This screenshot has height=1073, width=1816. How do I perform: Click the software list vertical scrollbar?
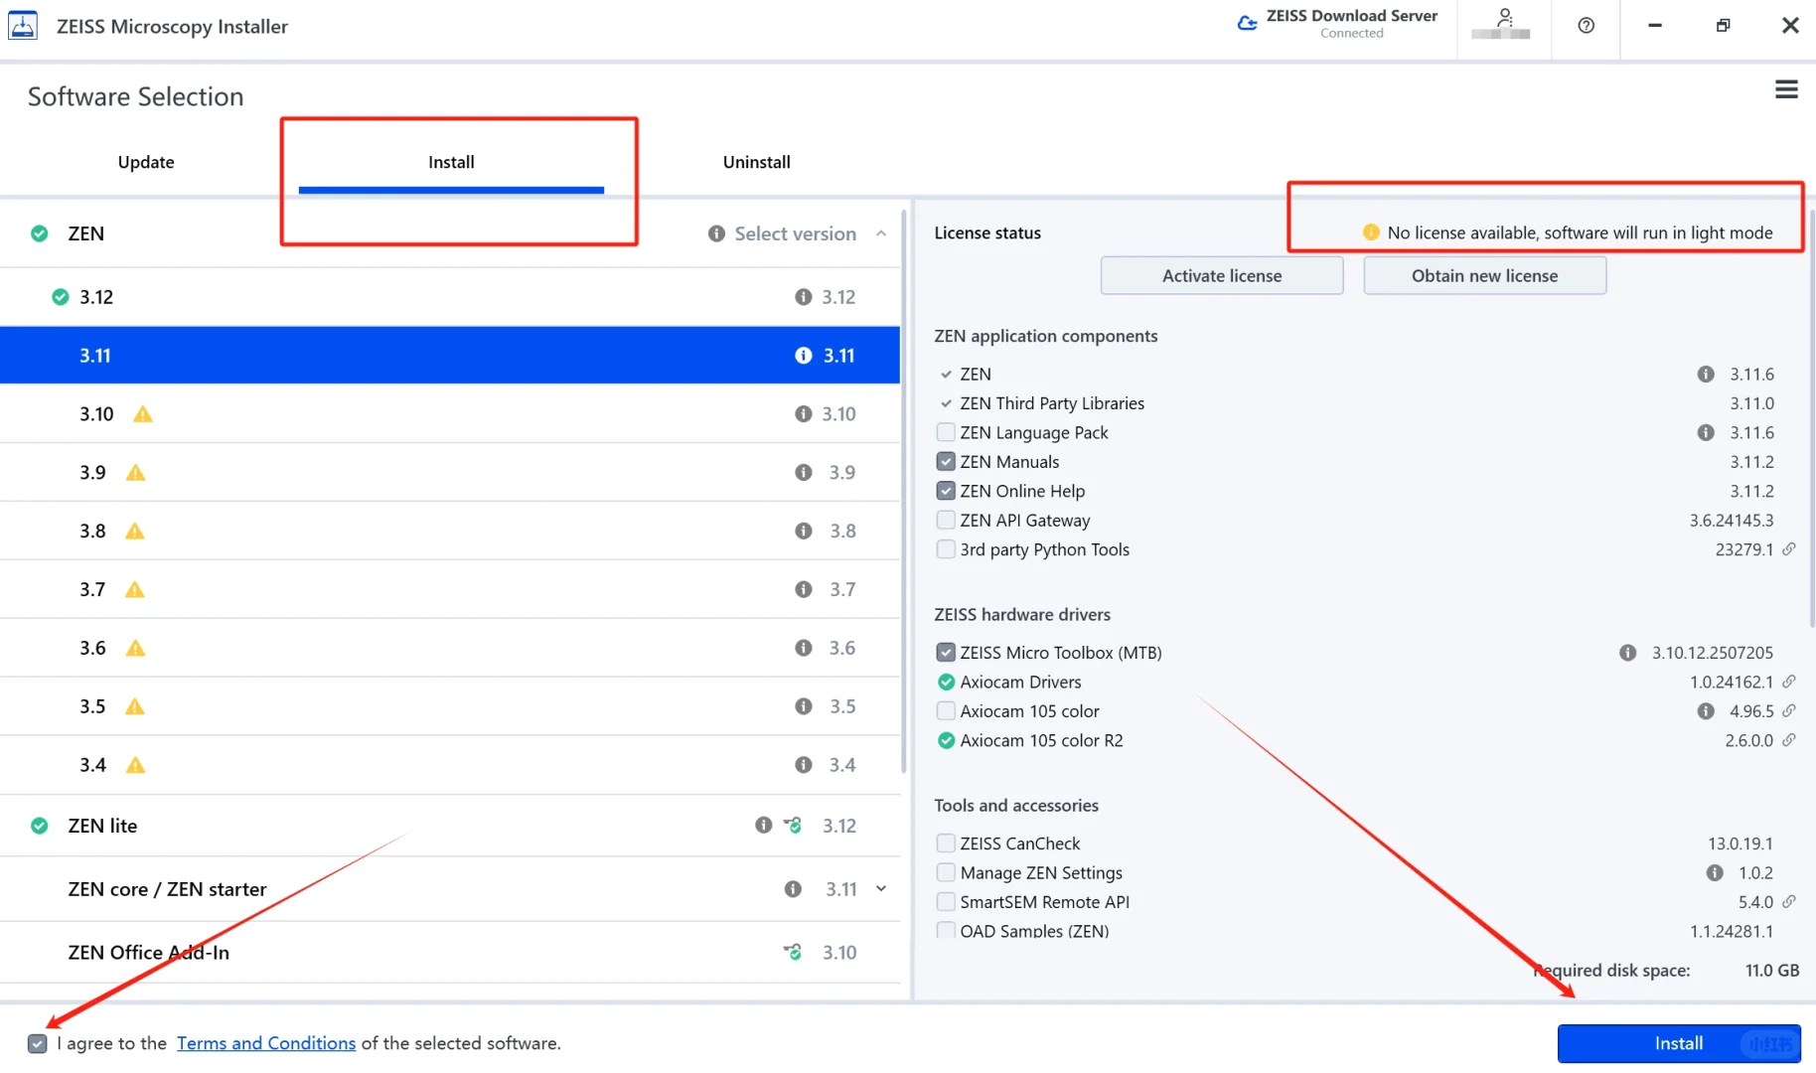pos(904,492)
